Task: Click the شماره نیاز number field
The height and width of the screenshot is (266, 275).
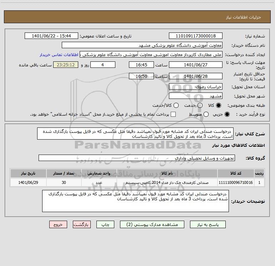Action: tap(196, 36)
